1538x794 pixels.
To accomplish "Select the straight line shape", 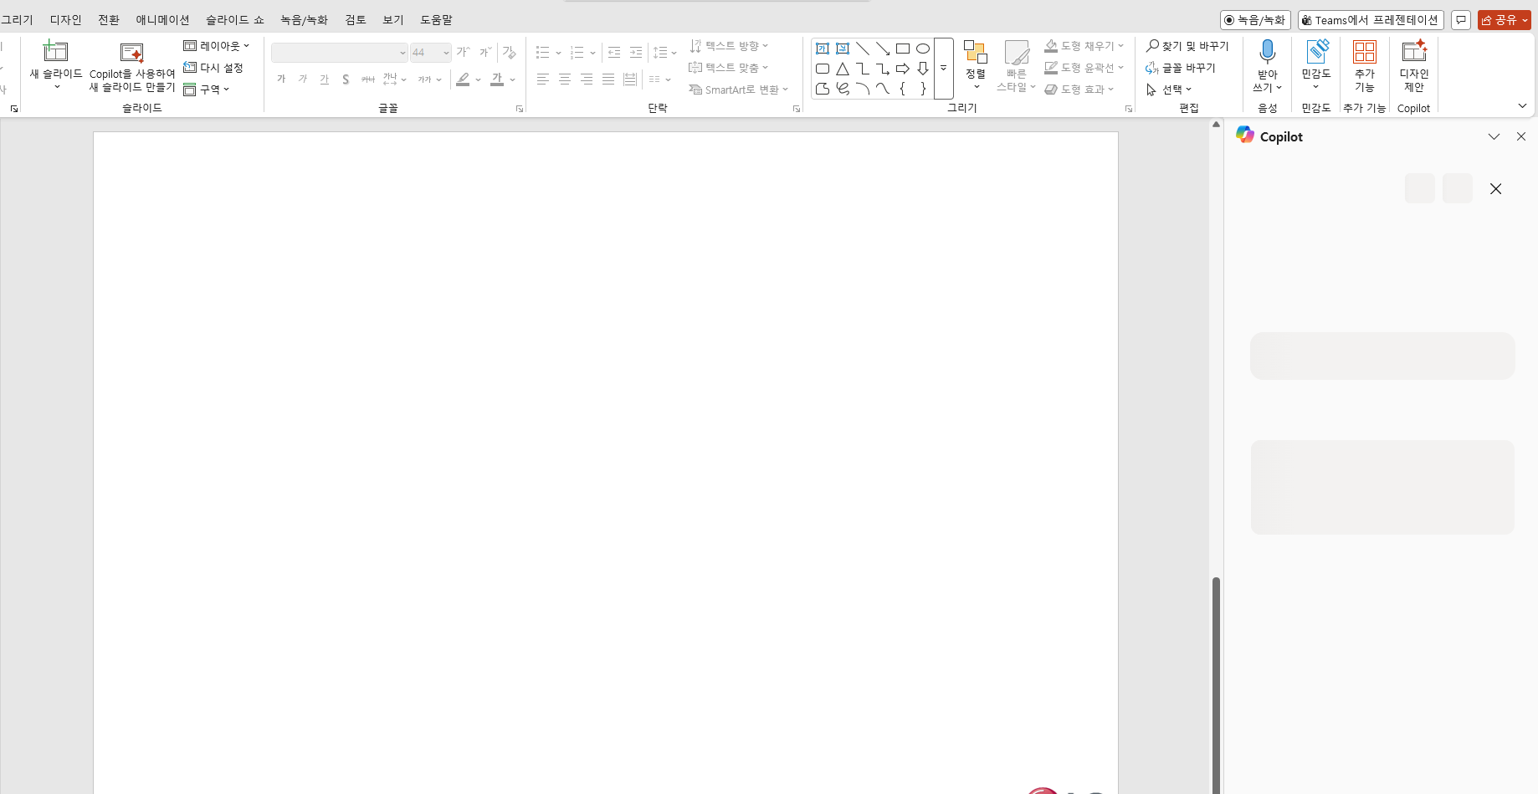I will [x=863, y=49].
